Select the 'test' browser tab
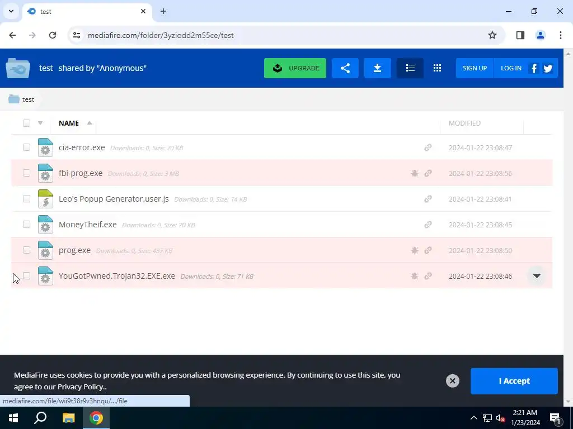 pyautogui.click(x=87, y=11)
